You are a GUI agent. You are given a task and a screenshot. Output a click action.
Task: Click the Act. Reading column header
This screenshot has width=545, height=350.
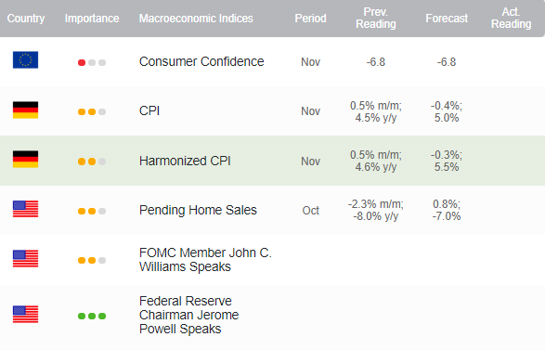tap(511, 18)
